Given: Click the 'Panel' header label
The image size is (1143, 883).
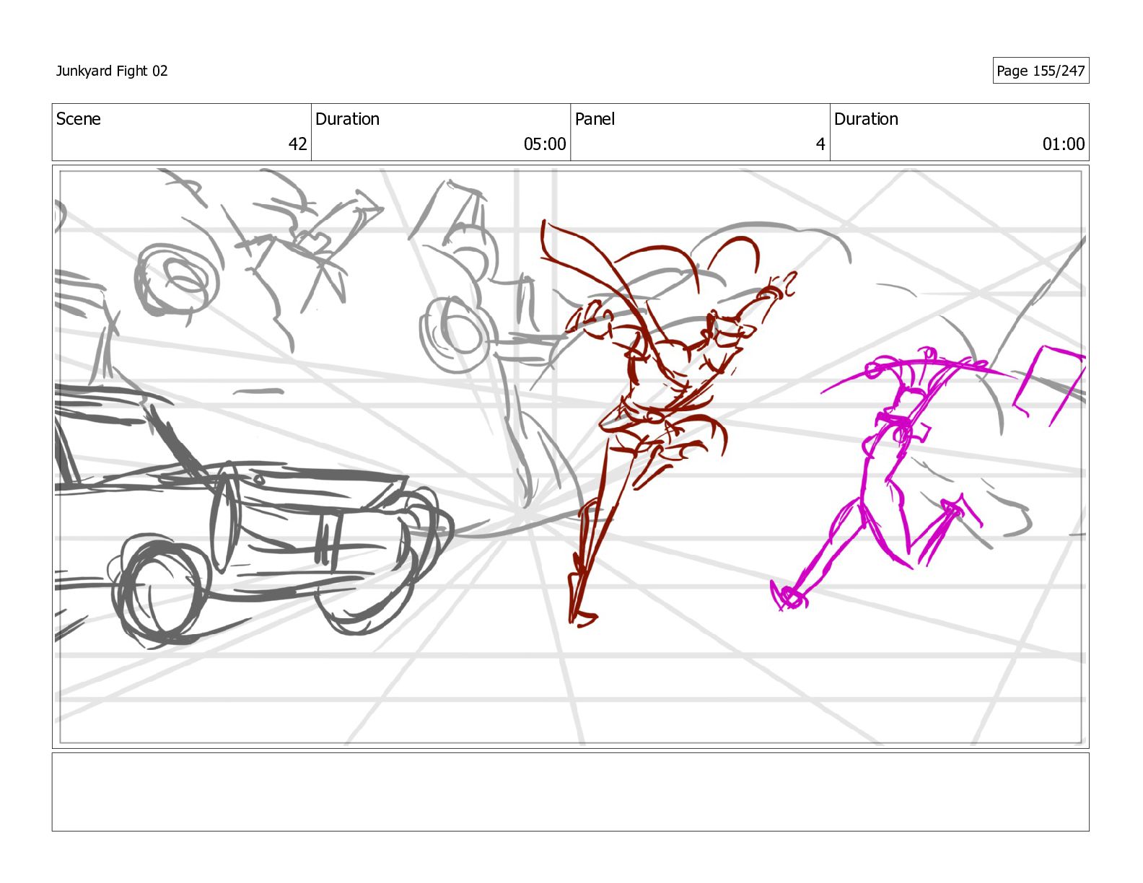Looking at the screenshot, I should click(595, 119).
